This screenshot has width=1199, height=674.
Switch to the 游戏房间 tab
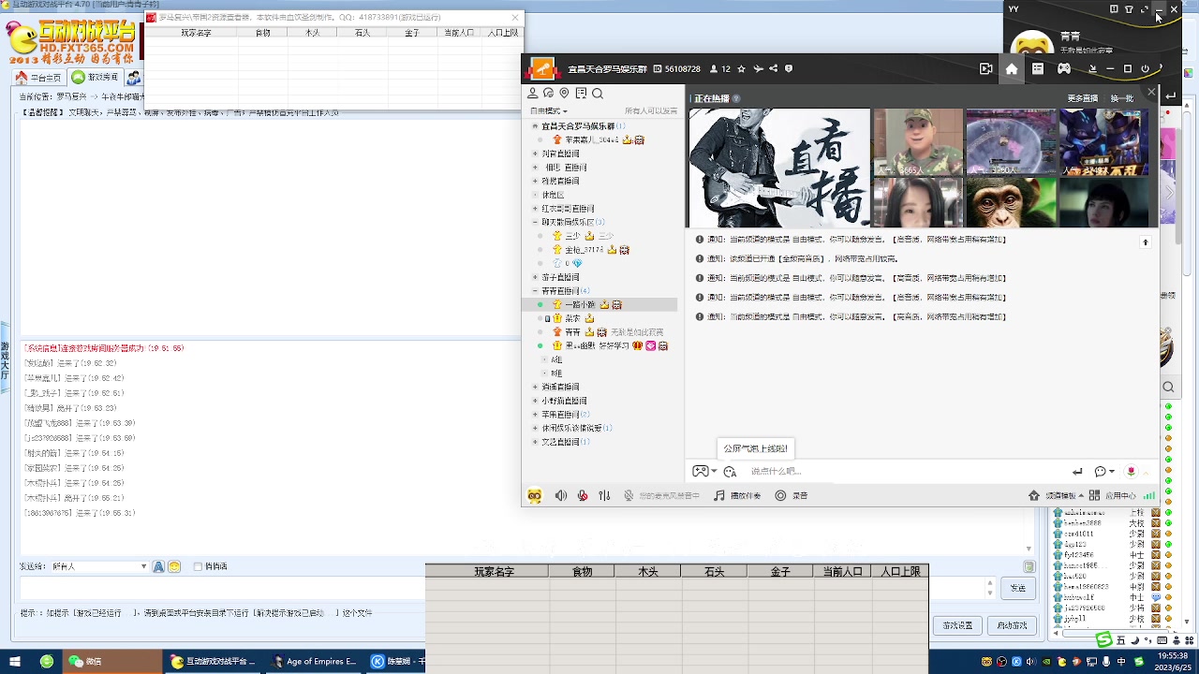click(x=96, y=78)
